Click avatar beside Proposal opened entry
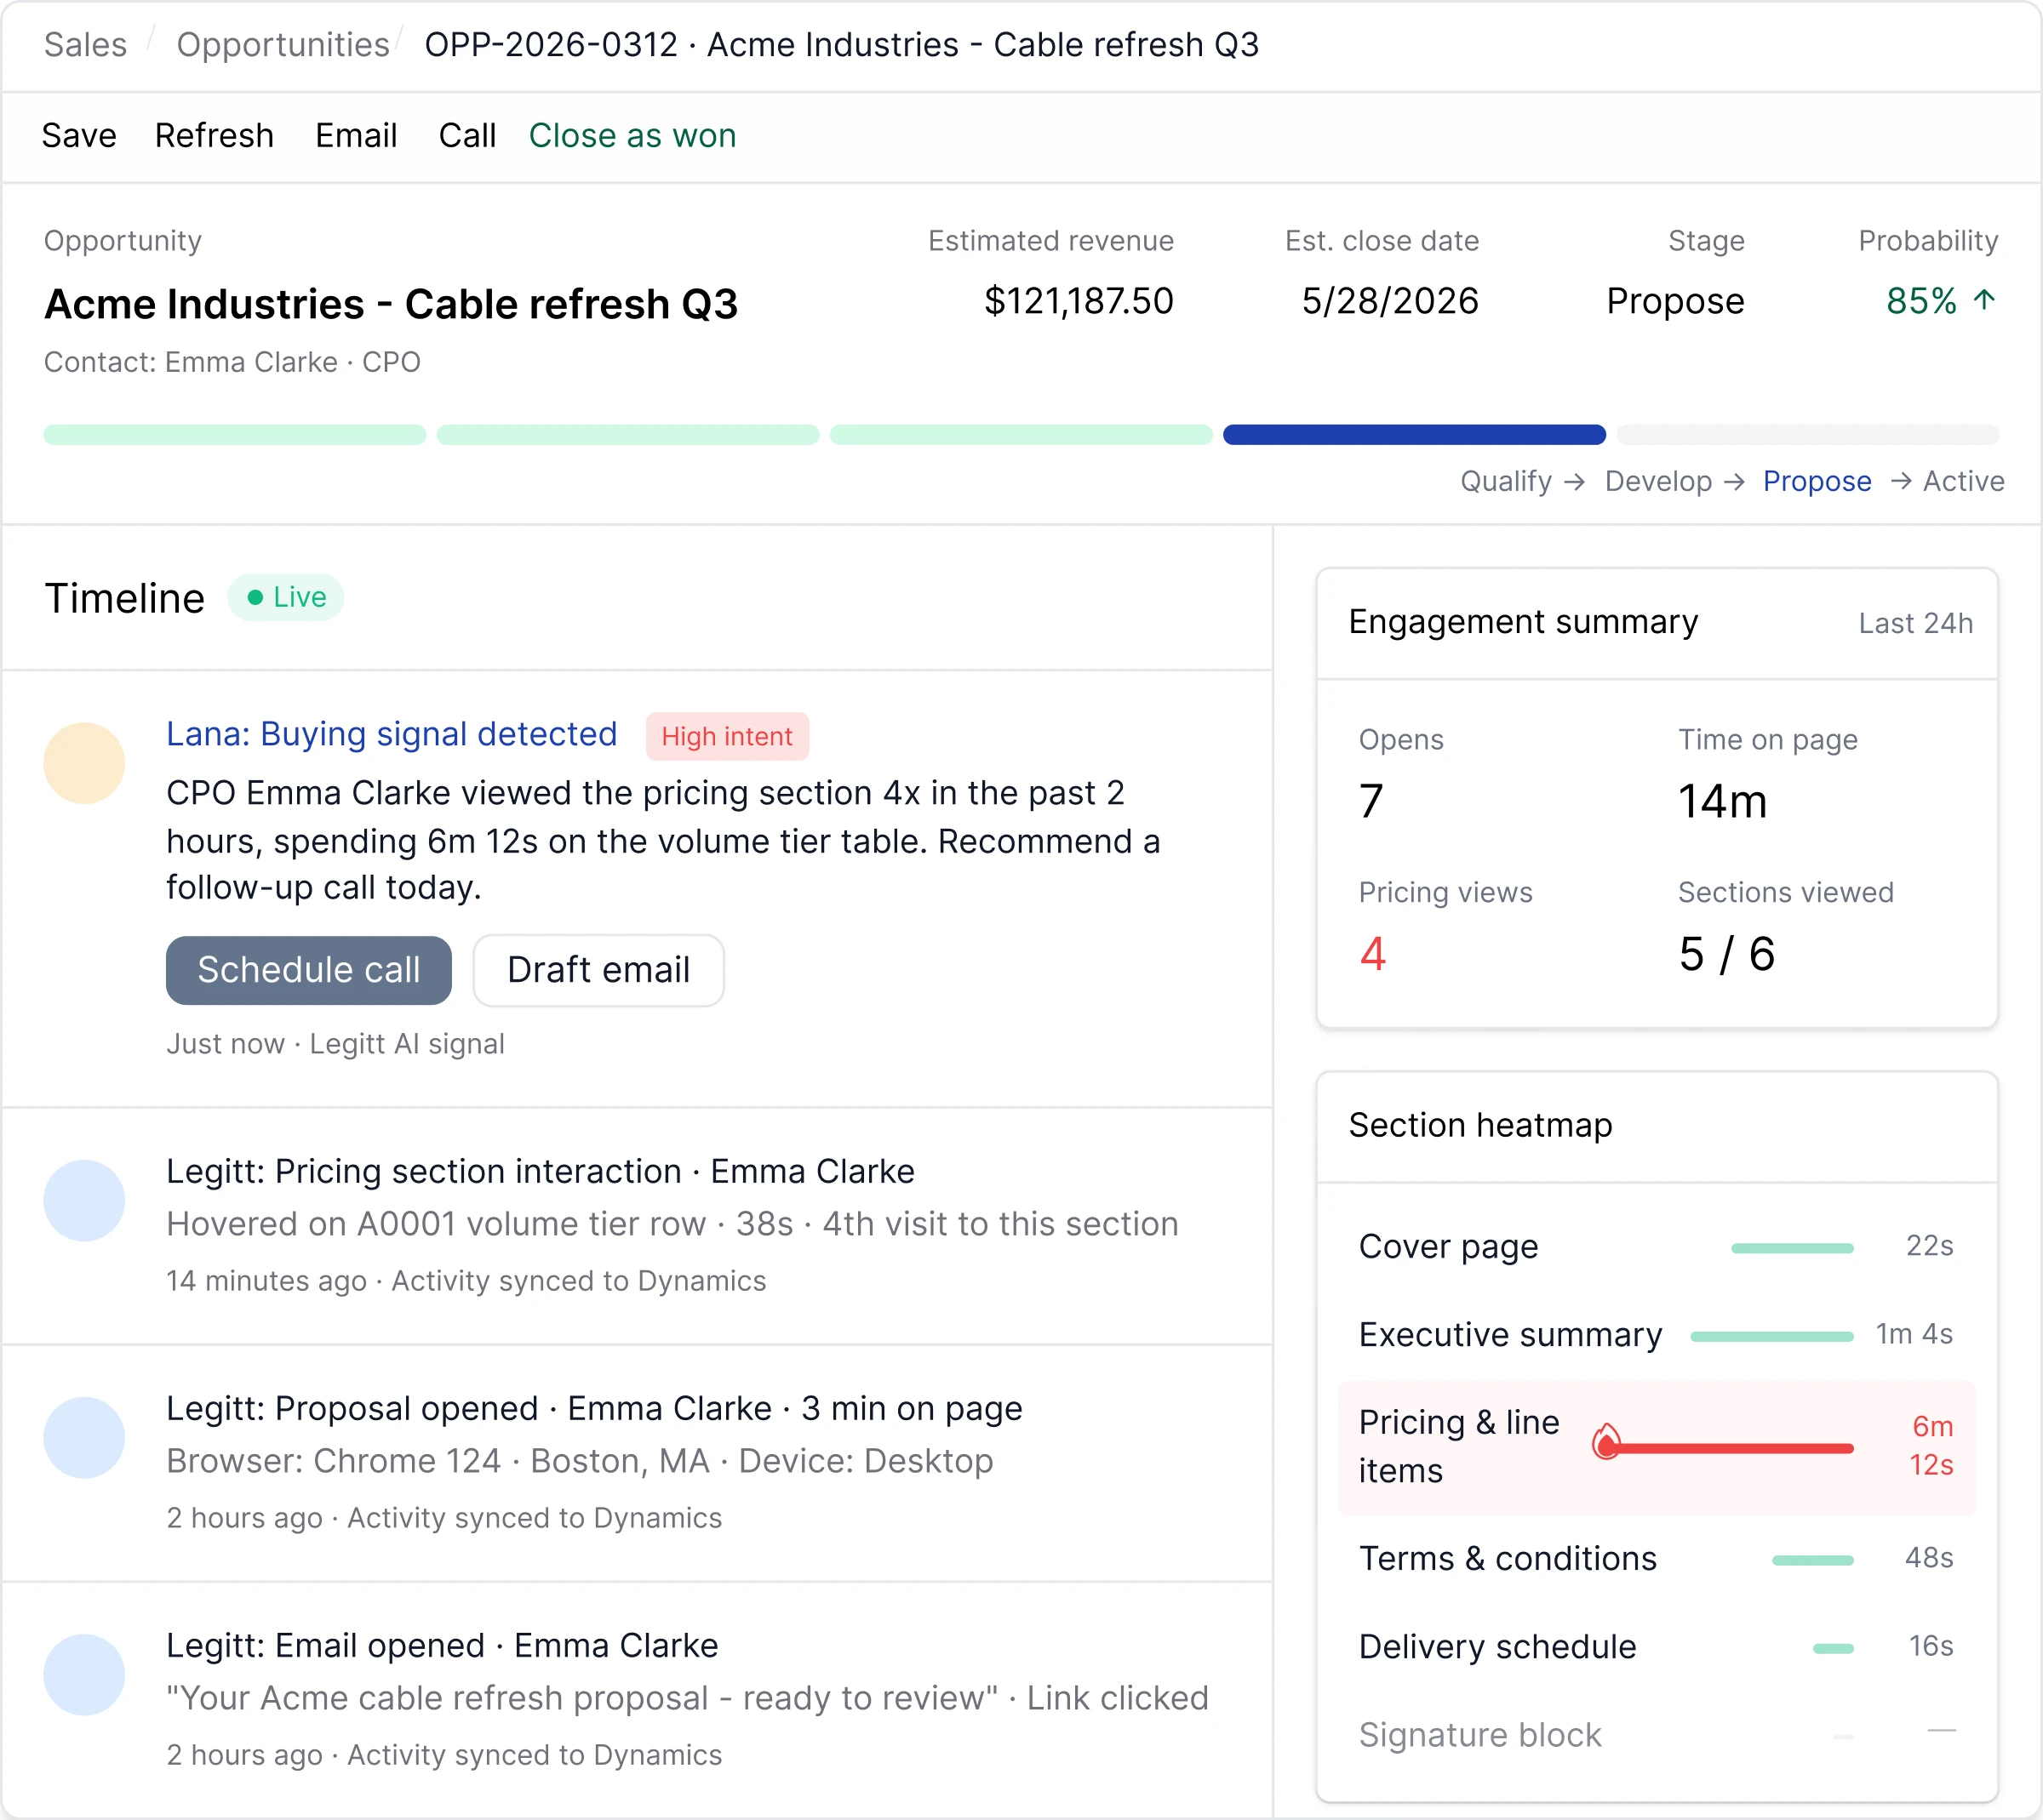 tap(84, 1437)
